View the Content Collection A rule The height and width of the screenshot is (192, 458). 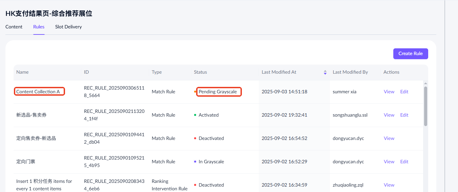389,92
